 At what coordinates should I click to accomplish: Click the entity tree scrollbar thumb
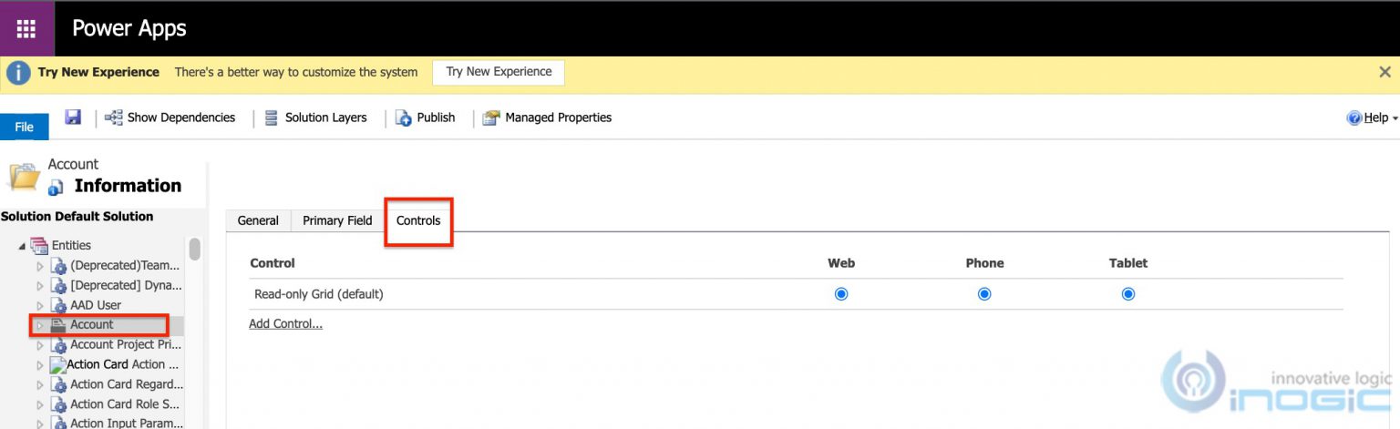[x=194, y=249]
